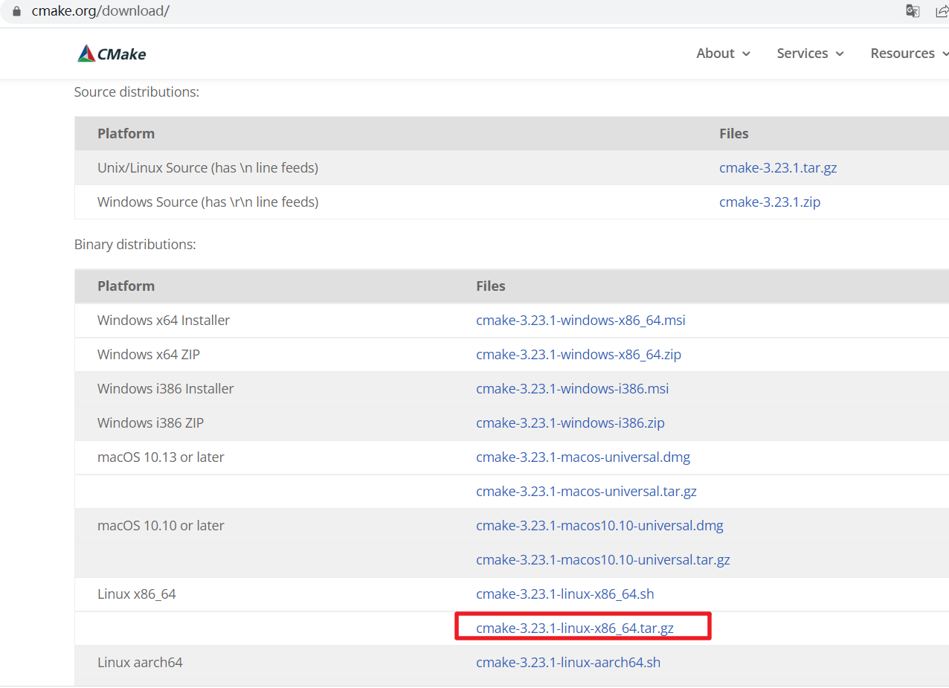This screenshot has height=688, width=949.
Task: Click 'Files' header in source table
Action: click(734, 134)
